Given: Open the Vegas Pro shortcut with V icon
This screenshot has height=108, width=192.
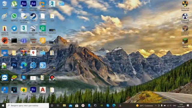Looking at the screenshot, I should pos(14,90).
